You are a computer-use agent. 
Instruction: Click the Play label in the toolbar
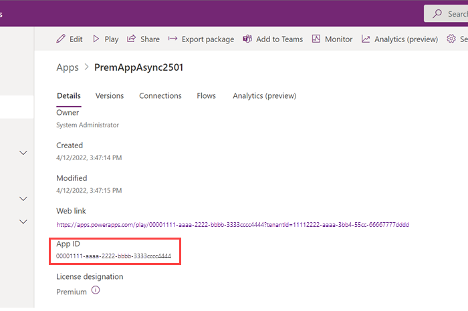[x=112, y=39]
